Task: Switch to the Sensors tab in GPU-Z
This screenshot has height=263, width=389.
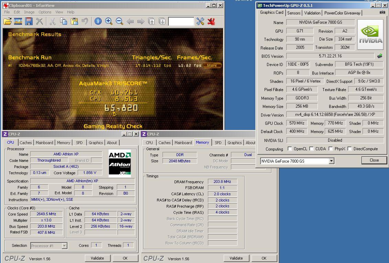Action: pos(294,13)
